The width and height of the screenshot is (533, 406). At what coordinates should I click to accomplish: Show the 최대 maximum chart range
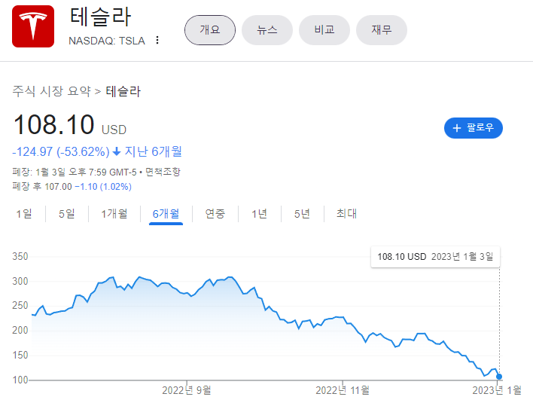(x=346, y=214)
